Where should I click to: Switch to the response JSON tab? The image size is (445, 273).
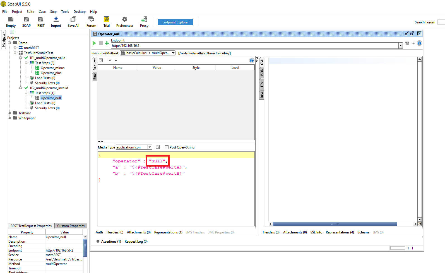point(262,73)
